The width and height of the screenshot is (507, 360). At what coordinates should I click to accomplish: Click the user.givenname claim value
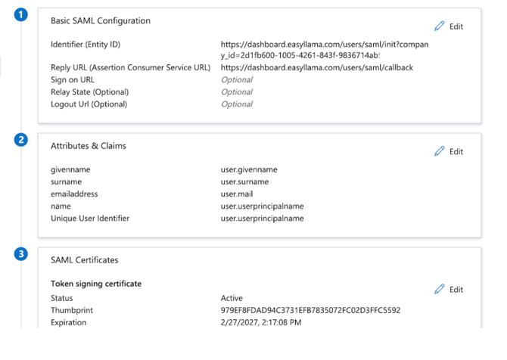pyautogui.click(x=248, y=170)
